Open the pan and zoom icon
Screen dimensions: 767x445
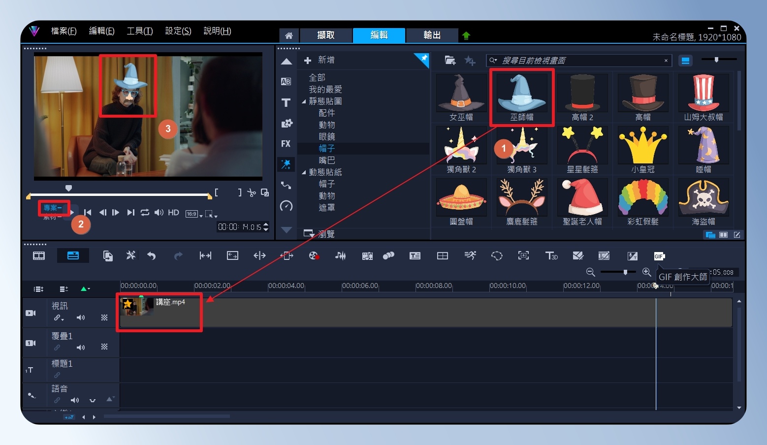click(523, 255)
